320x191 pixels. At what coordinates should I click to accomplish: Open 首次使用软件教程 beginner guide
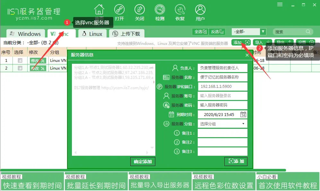pyautogui.click(x=288, y=181)
